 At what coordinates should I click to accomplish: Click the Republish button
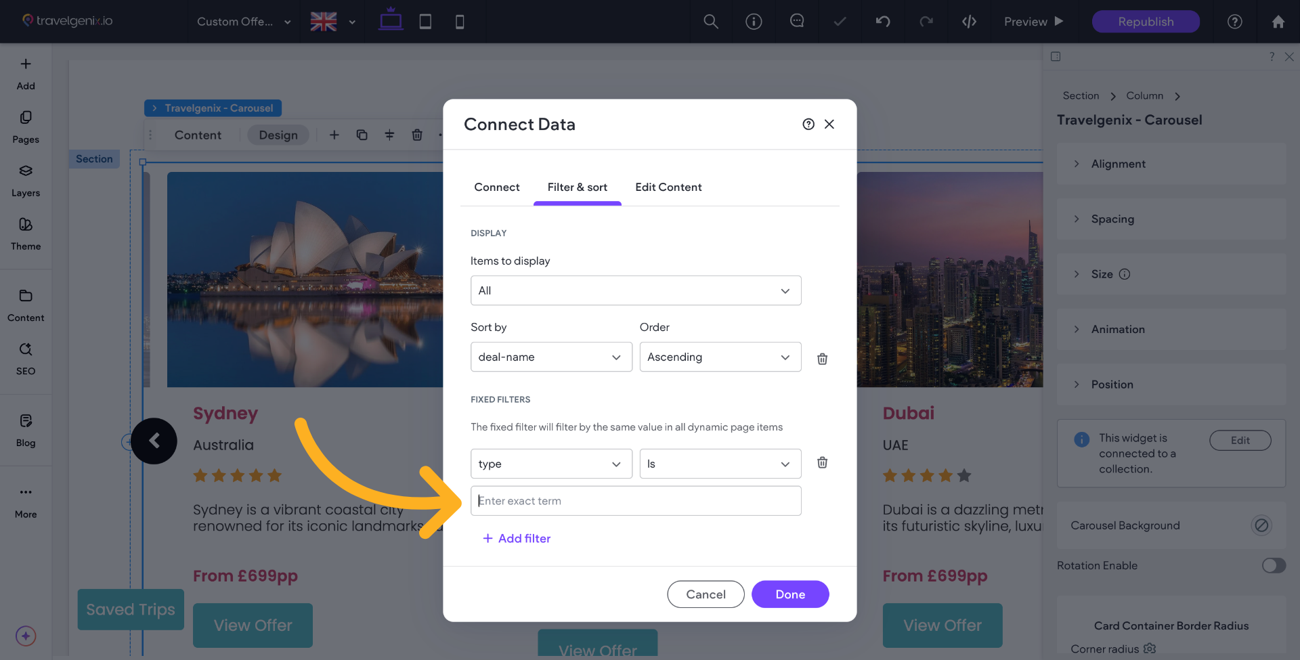1146,22
